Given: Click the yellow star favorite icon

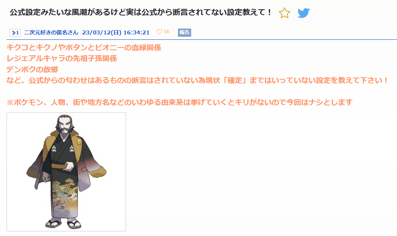Looking at the screenshot, I should (x=284, y=13).
